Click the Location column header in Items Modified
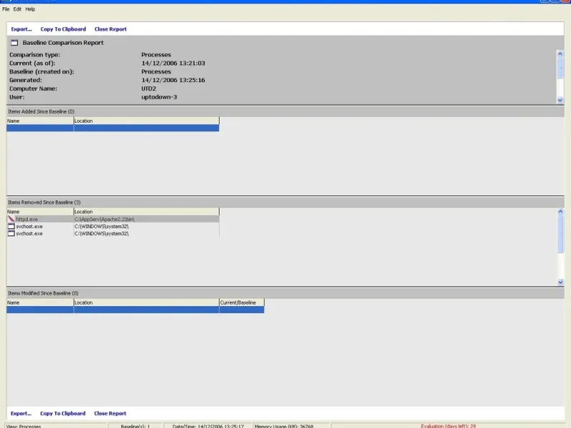The height and width of the screenshot is (428, 571). pyautogui.click(x=146, y=302)
